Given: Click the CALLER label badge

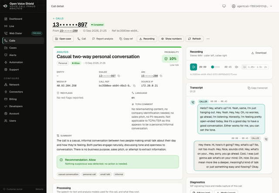Looking at the screenshot, I should pos(204,101).
